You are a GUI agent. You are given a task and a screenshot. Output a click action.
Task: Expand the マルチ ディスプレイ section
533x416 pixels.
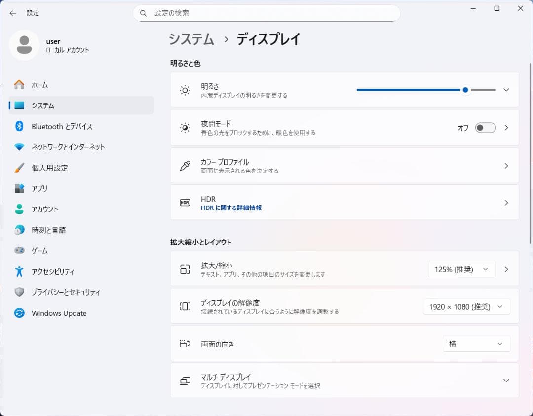pos(506,380)
